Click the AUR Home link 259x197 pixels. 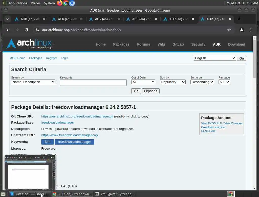coord(18,58)
